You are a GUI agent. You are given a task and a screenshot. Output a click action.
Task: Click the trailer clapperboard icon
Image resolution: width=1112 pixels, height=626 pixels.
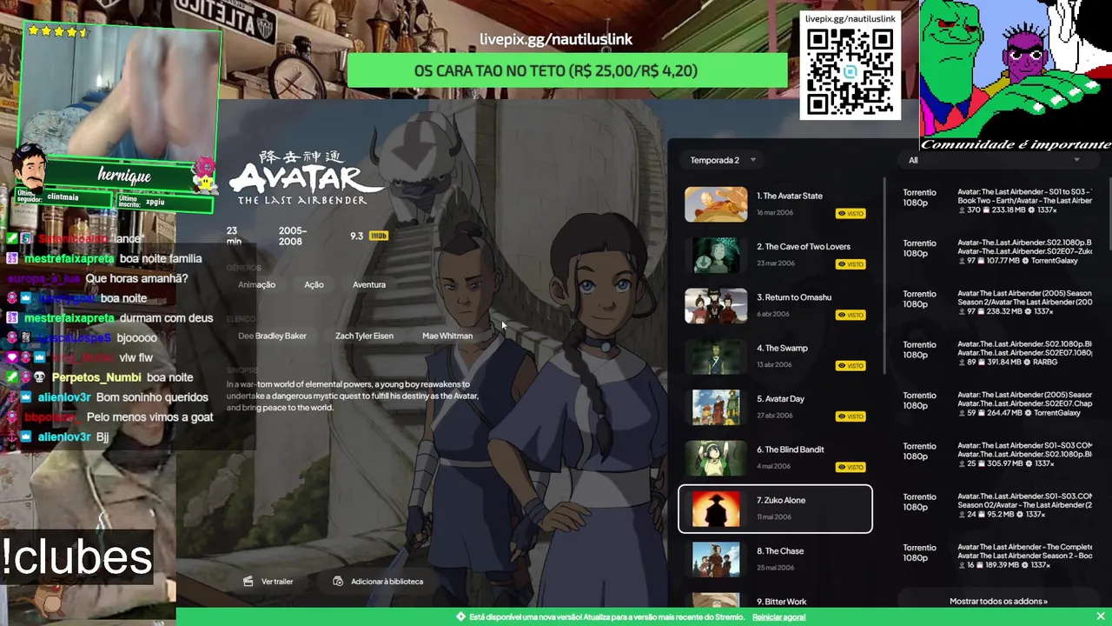[x=248, y=582]
